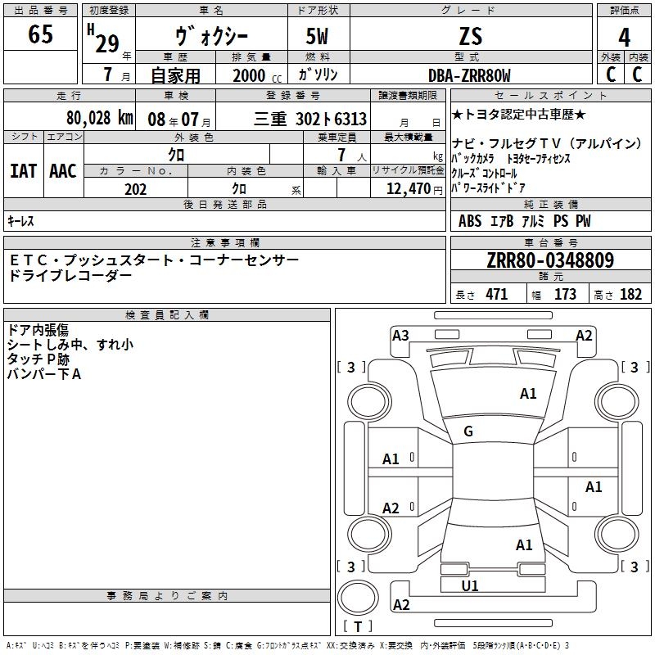The width and height of the screenshot is (655, 655).
Task: Click the grade value ZS
Action: click(x=471, y=36)
